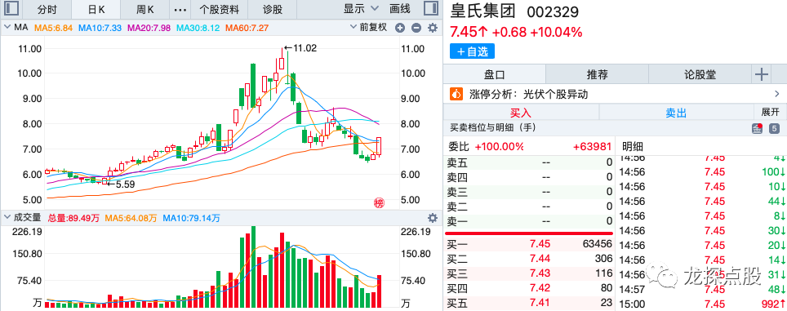Zoom in chart with plus icon
This screenshot has height=311, width=787.
coord(400,28)
